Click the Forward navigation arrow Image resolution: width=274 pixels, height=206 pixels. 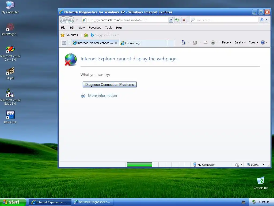click(71, 20)
